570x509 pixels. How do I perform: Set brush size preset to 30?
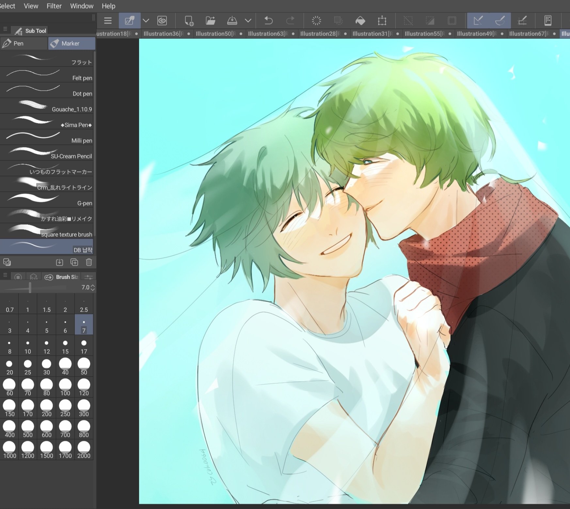point(46,367)
